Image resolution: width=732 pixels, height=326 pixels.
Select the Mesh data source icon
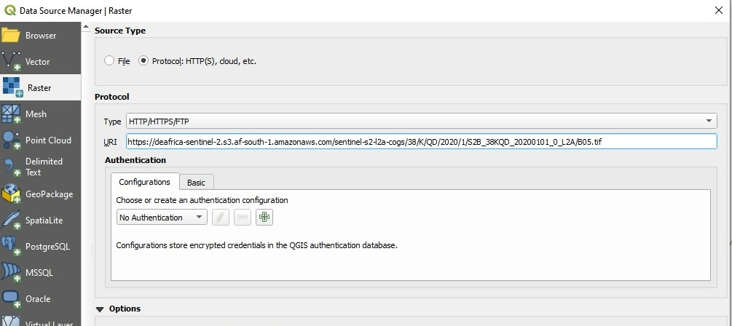point(12,114)
